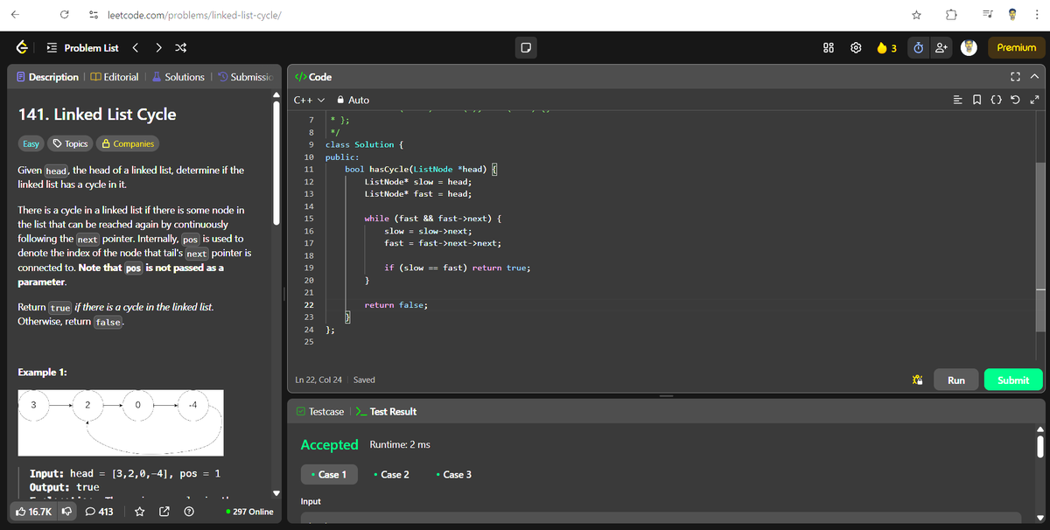Switch to the Submissions tab

tap(245, 77)
